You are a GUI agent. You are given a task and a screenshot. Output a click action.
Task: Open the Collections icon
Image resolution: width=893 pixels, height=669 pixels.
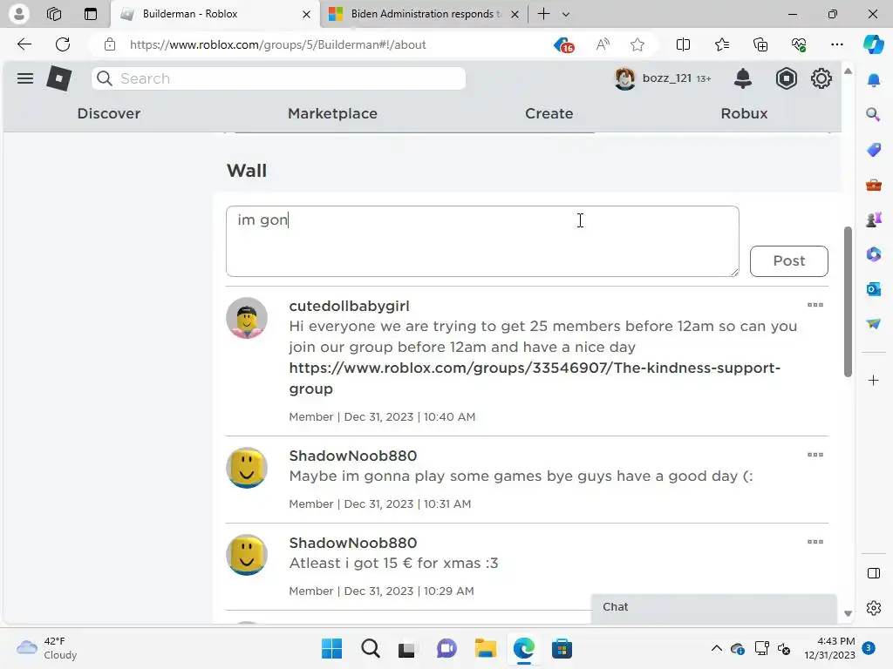(760, 44)
